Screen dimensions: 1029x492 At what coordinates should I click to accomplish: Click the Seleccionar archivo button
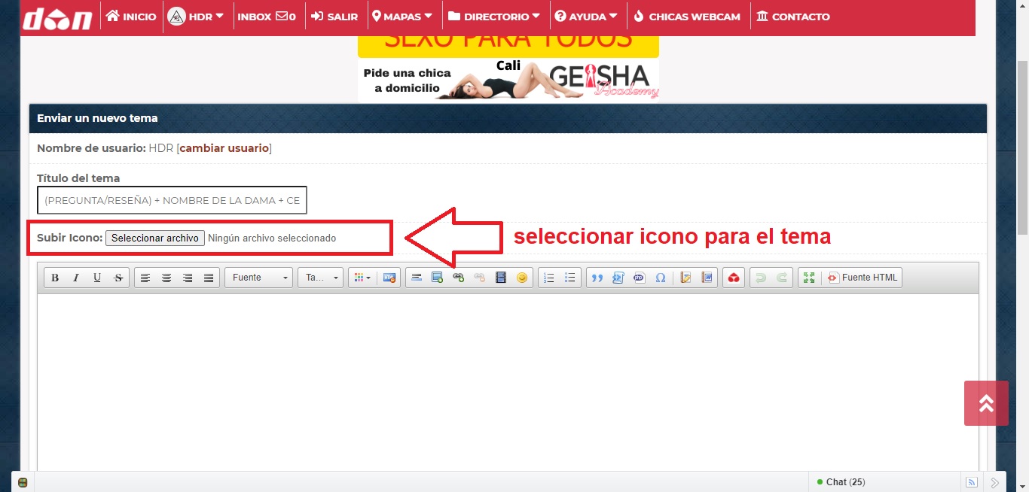click(155, 238)
